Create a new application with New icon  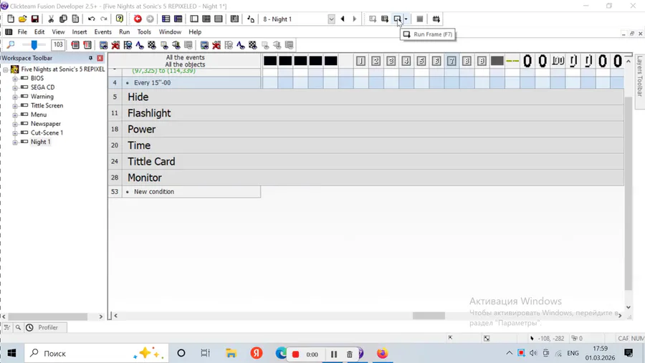[x=11, y=19]
